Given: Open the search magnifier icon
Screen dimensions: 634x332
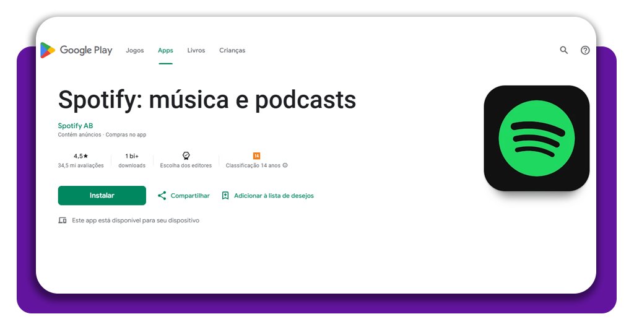Looking at the screenshot, I should 563,50.
